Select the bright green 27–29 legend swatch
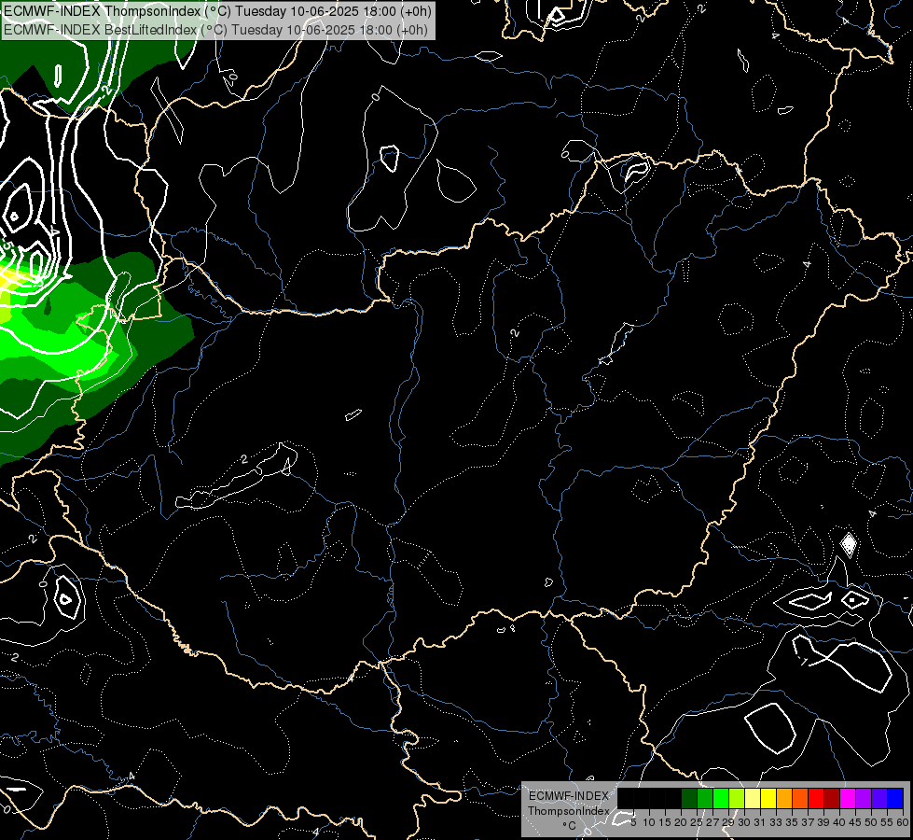Viewport: 913px width, 840px height. click(x=721, y=798)
